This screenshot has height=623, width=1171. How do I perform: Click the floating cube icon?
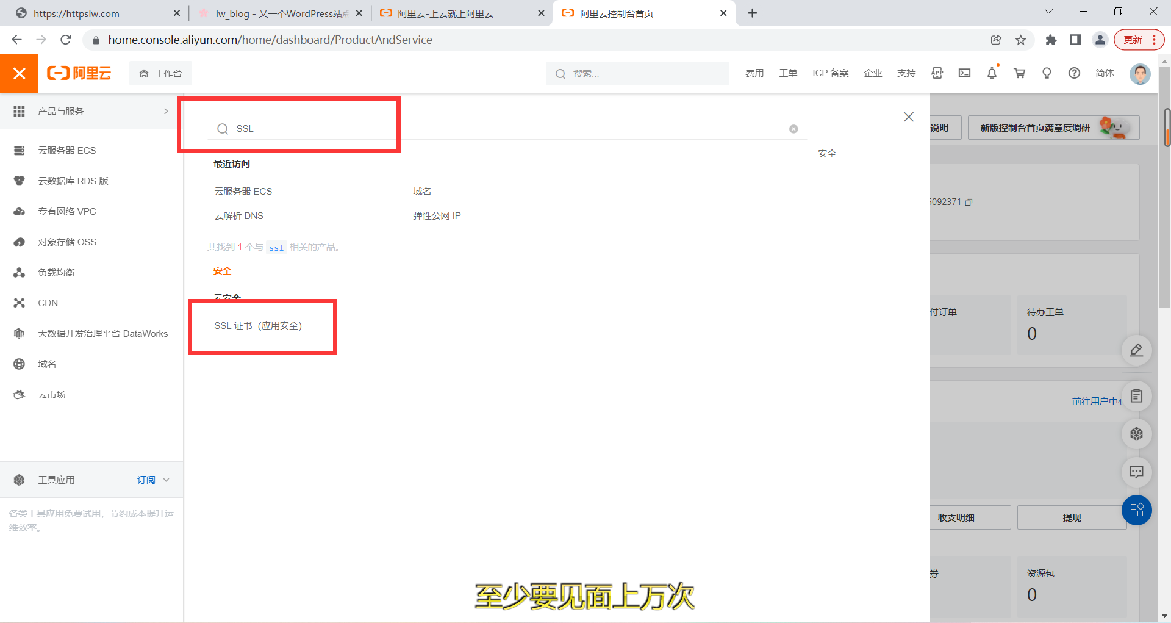[x=1137, y=434]
